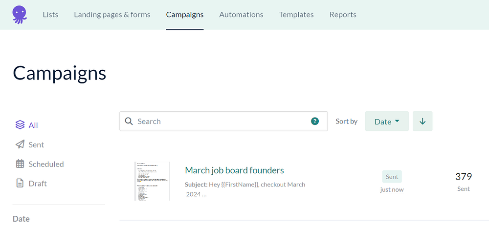489x226 pixels.
Task: Click the Draft document icon
Action: click(20, 184)
